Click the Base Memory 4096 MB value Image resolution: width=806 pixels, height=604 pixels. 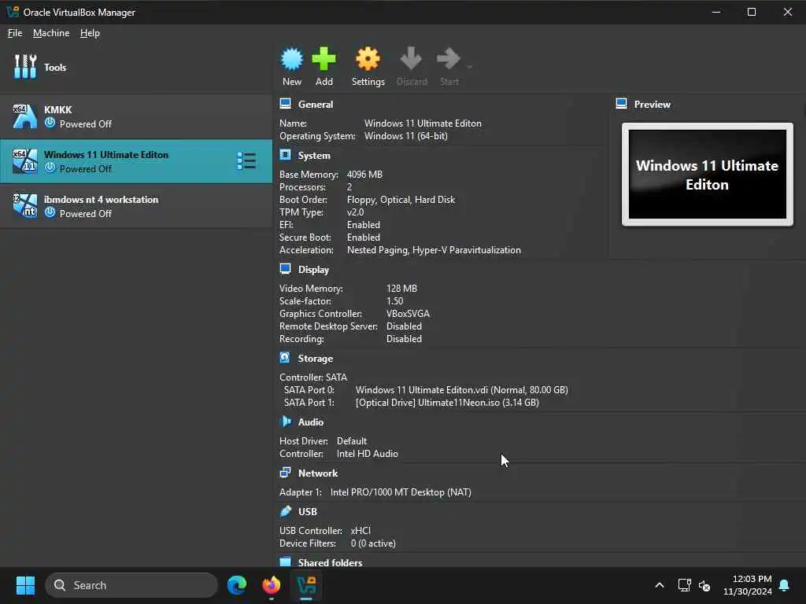click(x=364, y=175)
